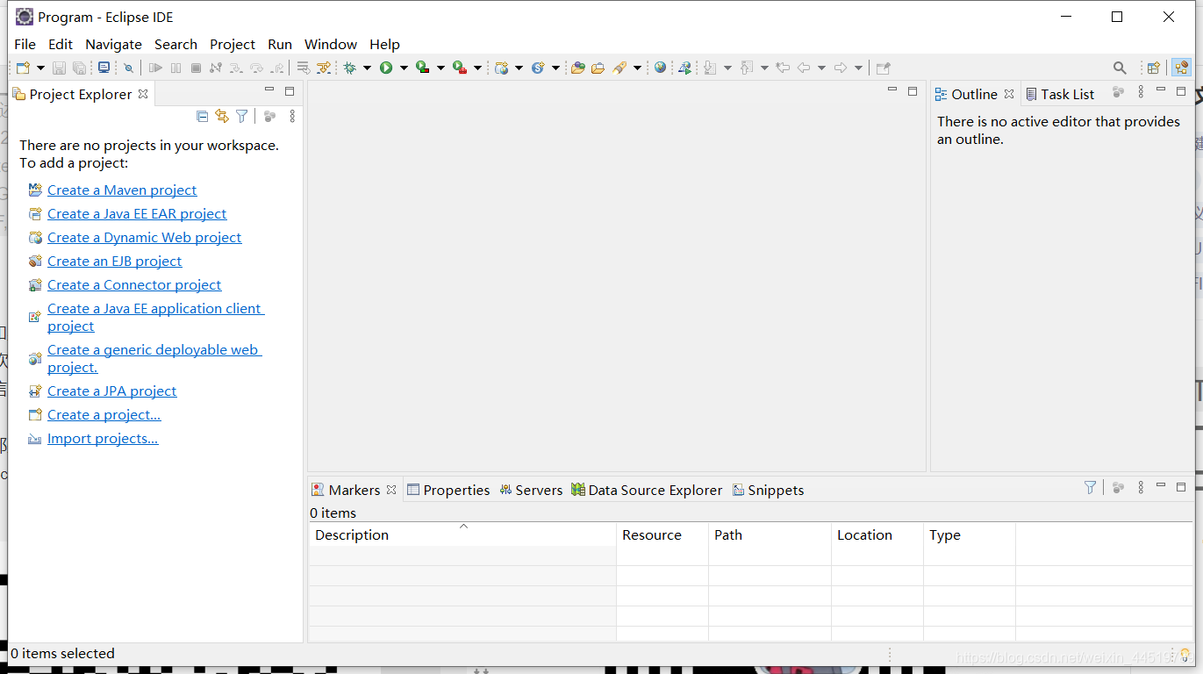Toggle Link with Editor in Project Explorer
The width and height of the screenshot is (1203, 674).
[x=222, y=116]
